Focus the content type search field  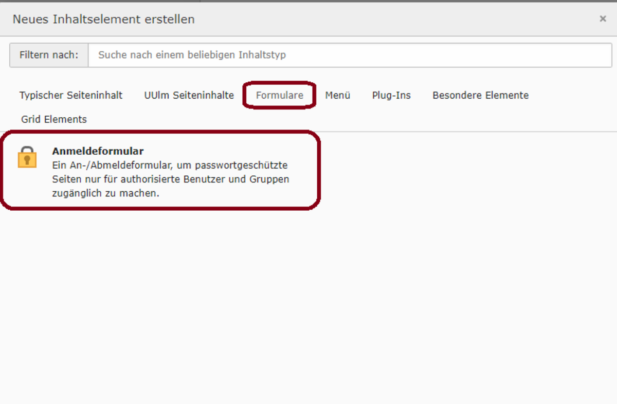350,55
